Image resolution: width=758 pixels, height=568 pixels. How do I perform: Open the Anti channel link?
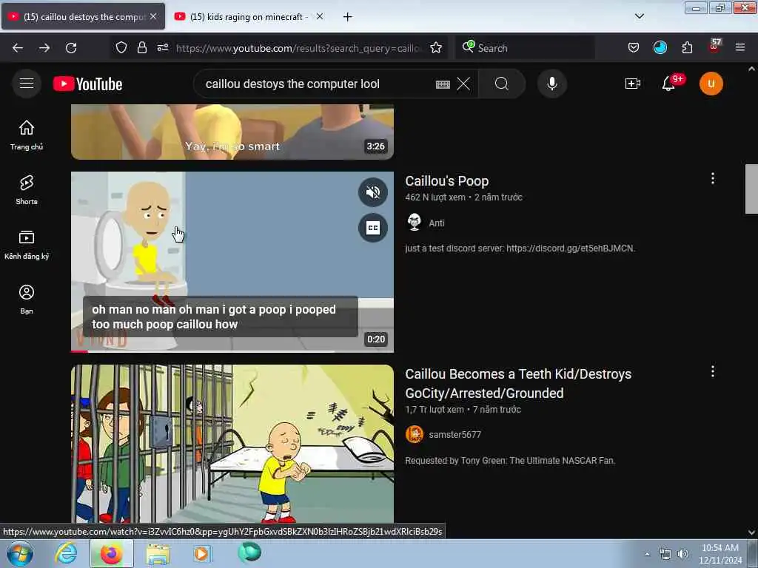pyautogui.click(x=437, y=223)
